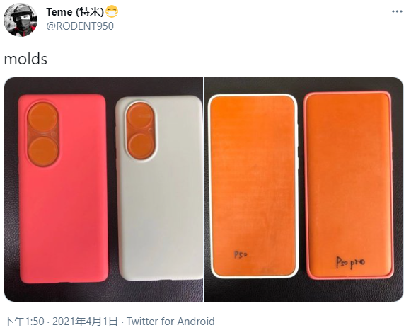Click the mask emoji beside the display name
This screenshot has width=411, height=328.
tap(112, 12)
